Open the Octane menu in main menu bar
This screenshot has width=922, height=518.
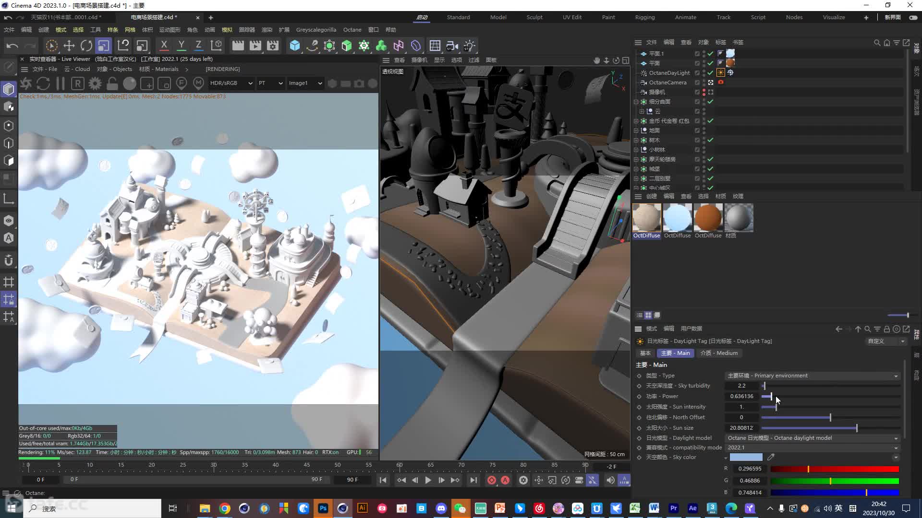pos(352,30)
